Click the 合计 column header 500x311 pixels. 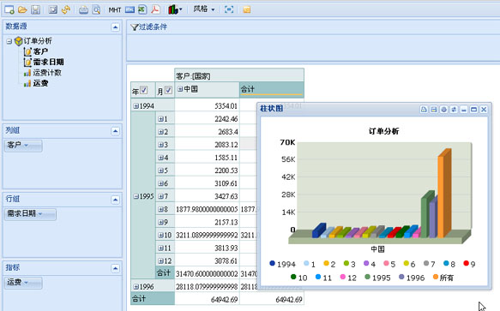[271, 90]
